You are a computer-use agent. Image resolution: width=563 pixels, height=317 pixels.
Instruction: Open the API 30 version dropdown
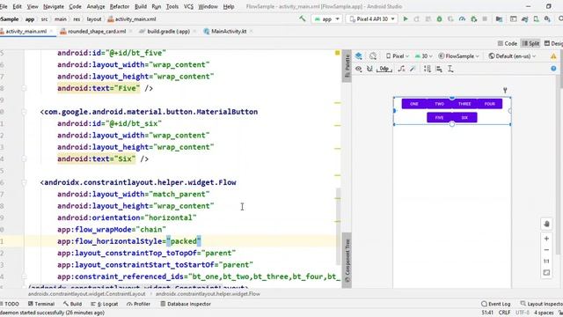(424, 56)
